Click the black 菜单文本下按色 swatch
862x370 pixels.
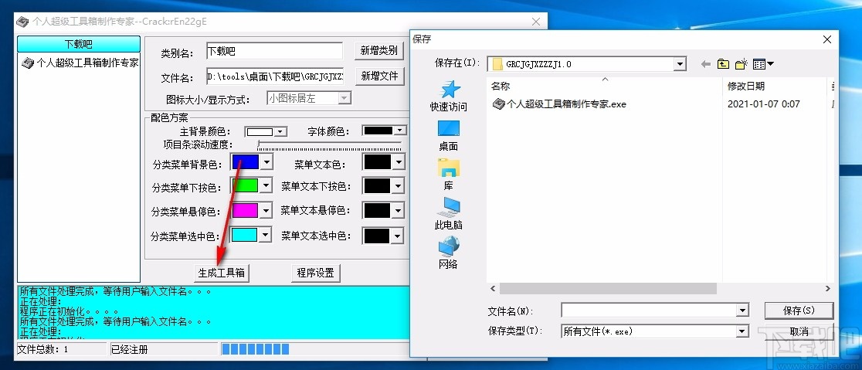pos(377,186)
